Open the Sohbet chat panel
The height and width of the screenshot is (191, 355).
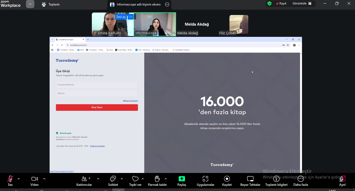[x=113, y=181]
